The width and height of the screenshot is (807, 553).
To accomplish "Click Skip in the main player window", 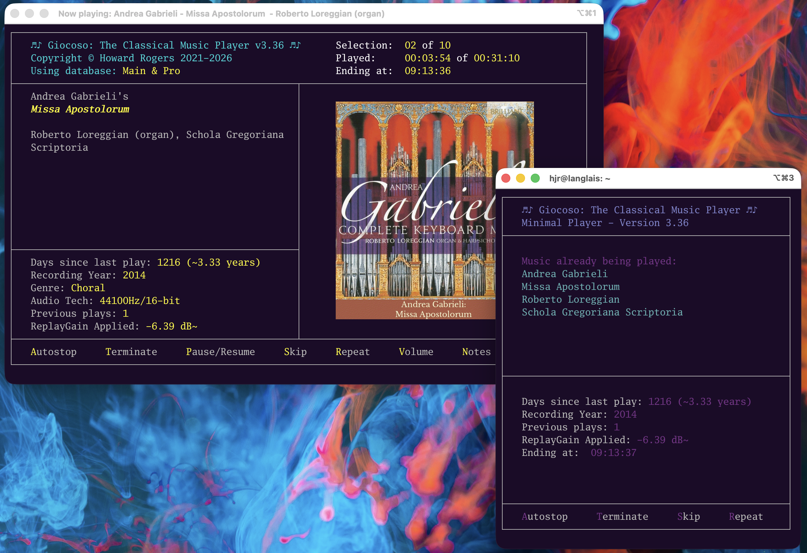I will coord(295,352).
